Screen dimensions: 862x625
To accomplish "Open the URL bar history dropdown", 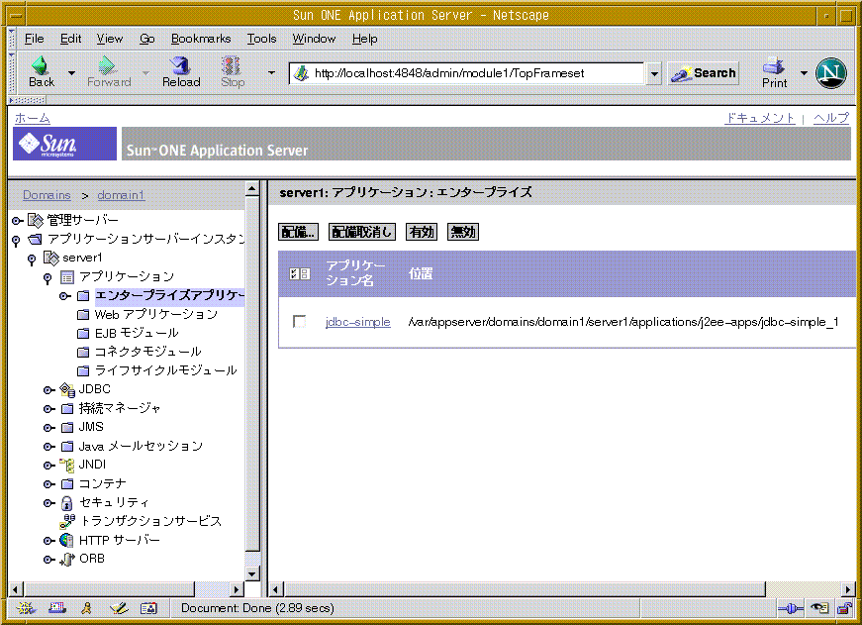I will click(653, 73).
